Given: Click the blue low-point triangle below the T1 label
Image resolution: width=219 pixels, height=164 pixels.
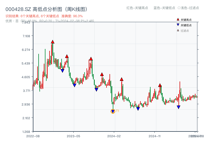Looking at the screenshot, I should (113, 111).
